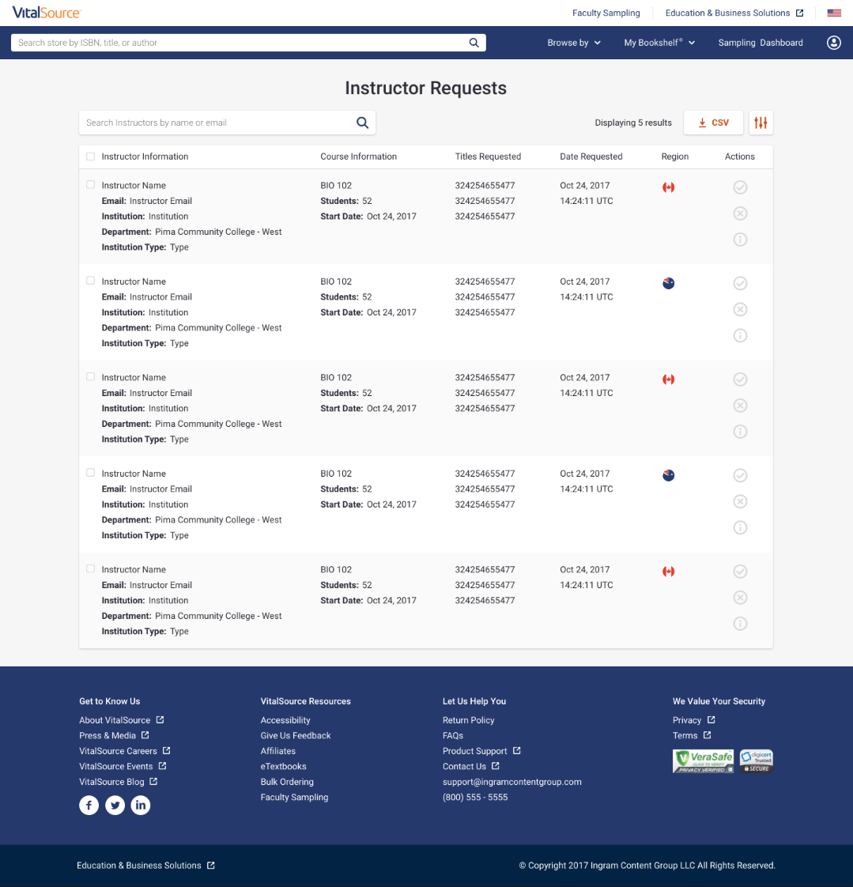Open the My Bookshelf dropdown

[659, 43]
